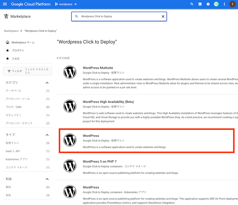
Task: Click the Google Cloud Platform logo text
Action: 31,4
